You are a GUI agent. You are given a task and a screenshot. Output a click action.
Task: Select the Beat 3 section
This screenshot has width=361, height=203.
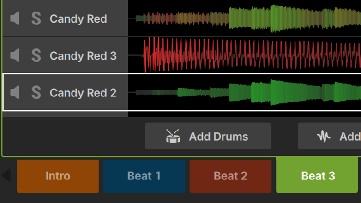click(x=317, y=175)
